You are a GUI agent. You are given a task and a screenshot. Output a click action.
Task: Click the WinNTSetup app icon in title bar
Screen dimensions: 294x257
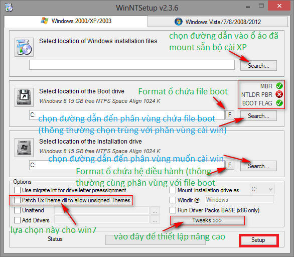point(9,8)
